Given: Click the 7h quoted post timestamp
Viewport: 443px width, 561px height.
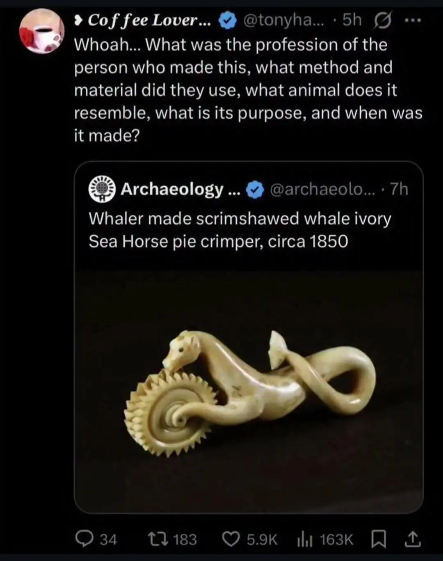Looking at the screenshot, I should [x=399, y=189].
